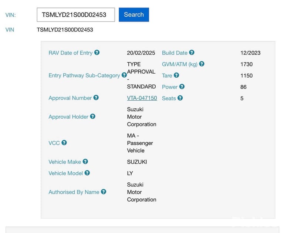Select the MA - Passenger Vehicle value
The height and width of the screenshot is (233, 284).
click(x=140, y=143)
